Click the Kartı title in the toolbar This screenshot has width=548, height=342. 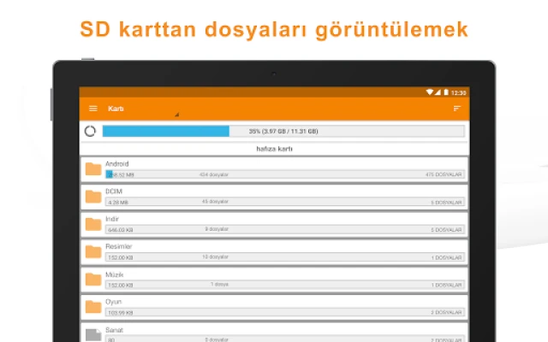(x=116, y=109)
